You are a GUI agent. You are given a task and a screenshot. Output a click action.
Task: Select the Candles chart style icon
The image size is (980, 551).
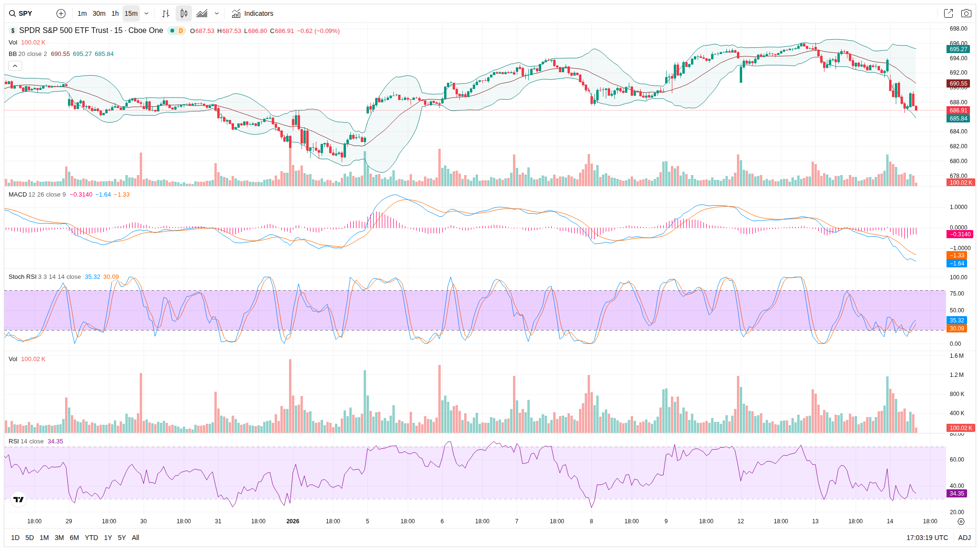click(x=184, y=13)
